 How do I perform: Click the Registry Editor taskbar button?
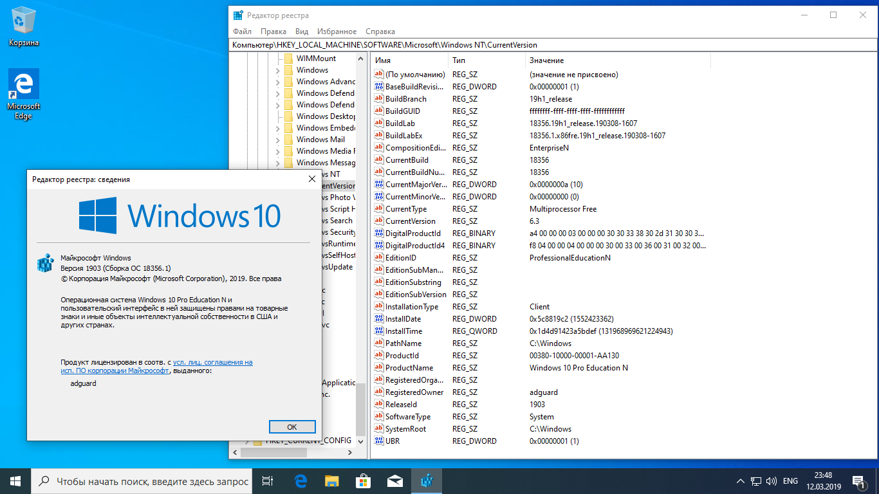click(427, 480)
